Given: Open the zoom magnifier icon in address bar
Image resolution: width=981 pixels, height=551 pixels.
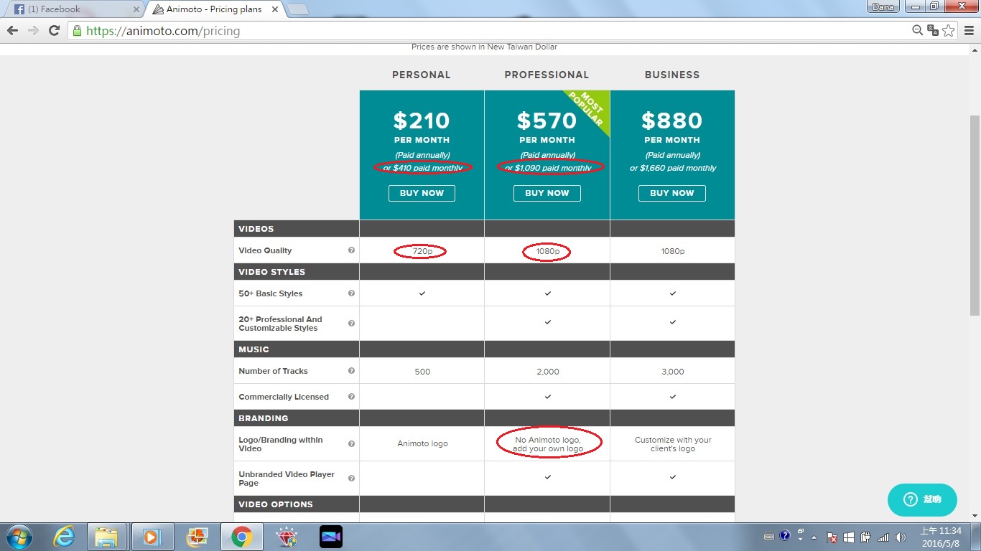Looking at the screenshot, I should coord(917,30).
